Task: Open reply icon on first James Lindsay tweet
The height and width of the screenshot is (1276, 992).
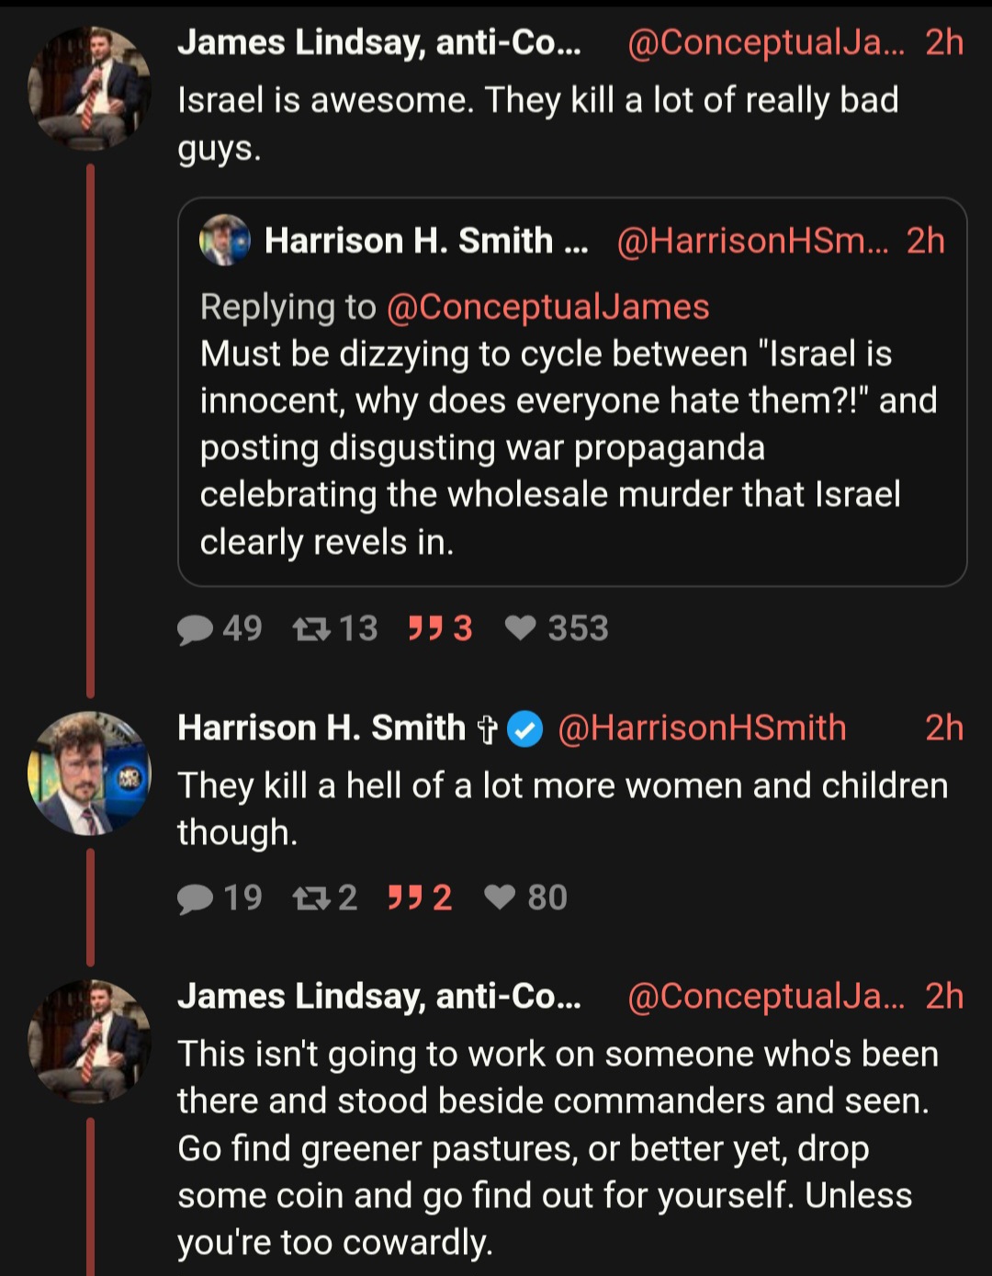Action: tap(195, 629)
